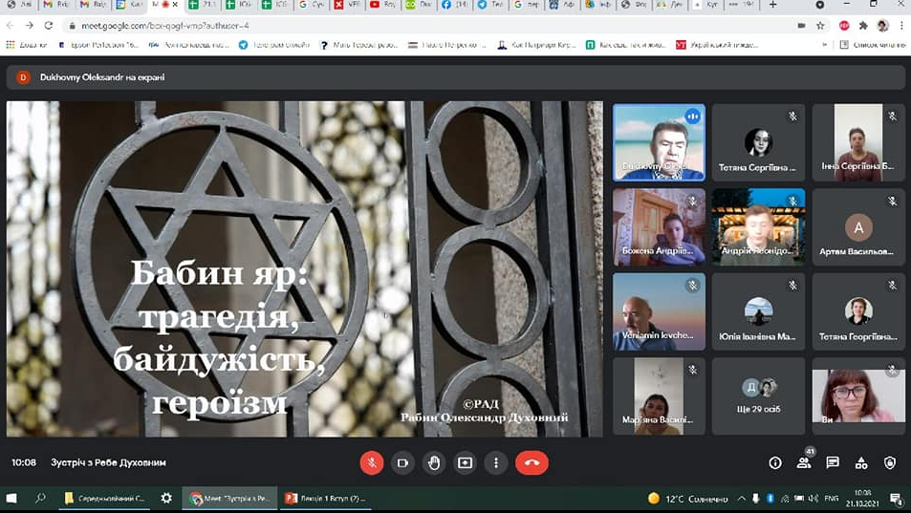
Task: Open the activities icon
Action: tap(861, 462)
